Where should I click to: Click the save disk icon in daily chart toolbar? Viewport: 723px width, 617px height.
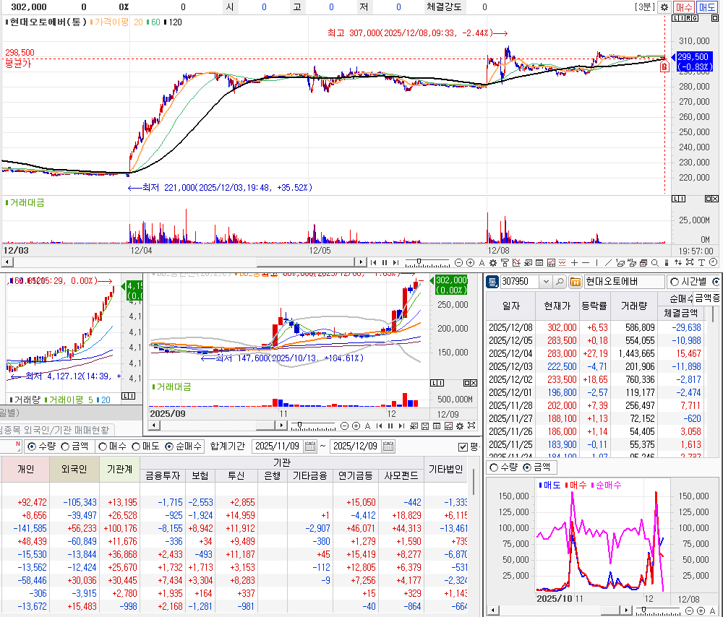(x=425, y=426)
